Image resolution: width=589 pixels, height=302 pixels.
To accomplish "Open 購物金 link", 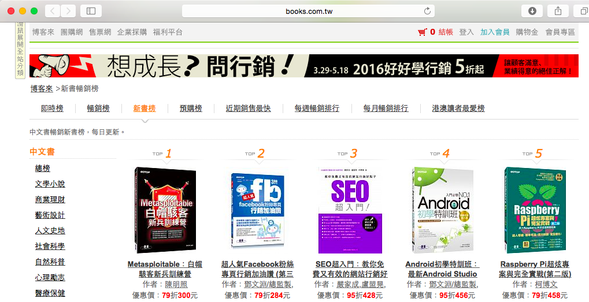I will (527, 32).
